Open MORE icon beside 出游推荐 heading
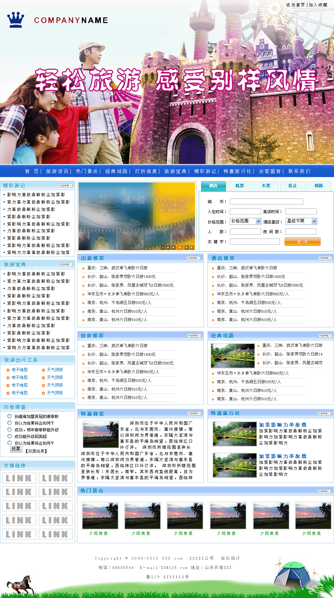This screenshot has height=598, width=334. [193, 258]
